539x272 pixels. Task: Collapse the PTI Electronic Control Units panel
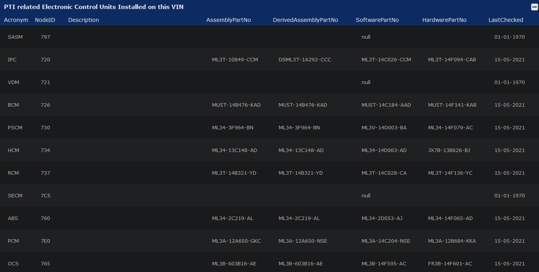(x=534, y=7)
